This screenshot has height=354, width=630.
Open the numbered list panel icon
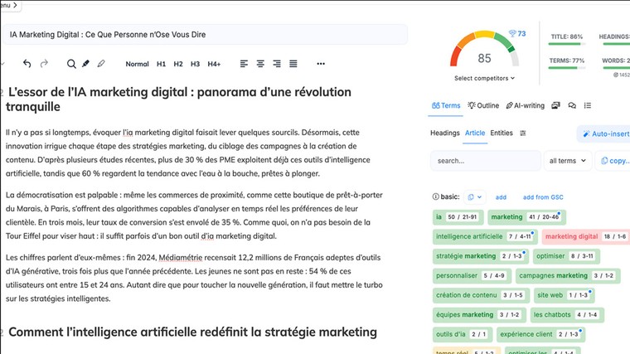[x=588, y=105]
